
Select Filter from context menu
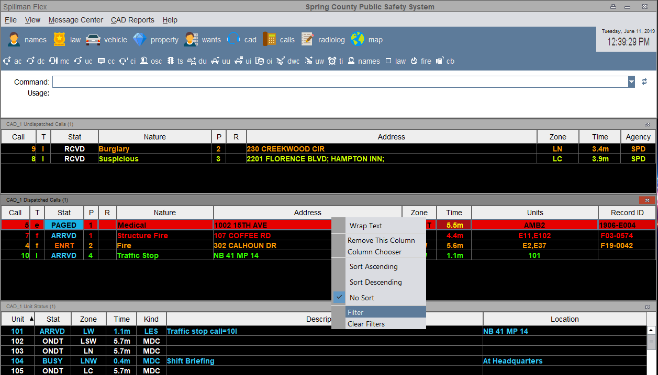355,312
